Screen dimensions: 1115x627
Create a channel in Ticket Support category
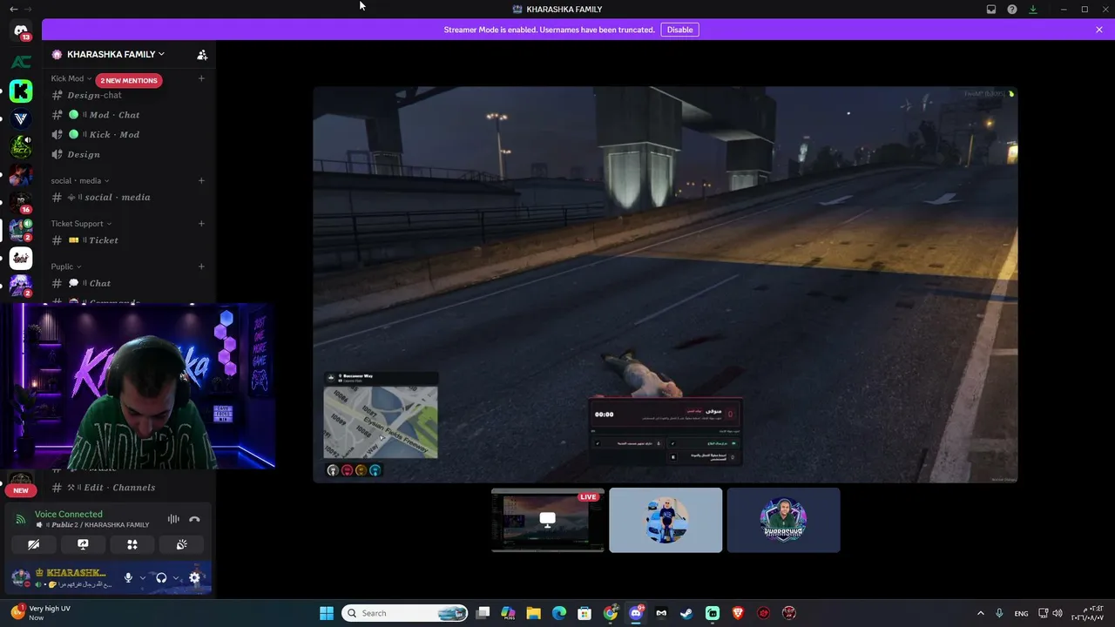[201, 224]
